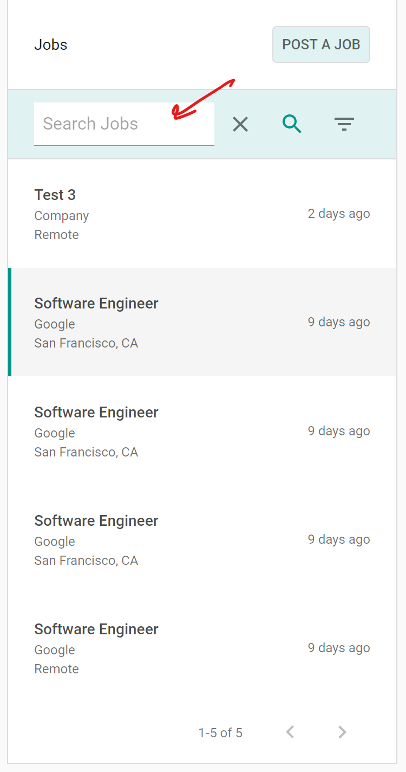Viewport: 406px width, 772px height.
Task: Open the Test 3 job listing
Action: 202,214
